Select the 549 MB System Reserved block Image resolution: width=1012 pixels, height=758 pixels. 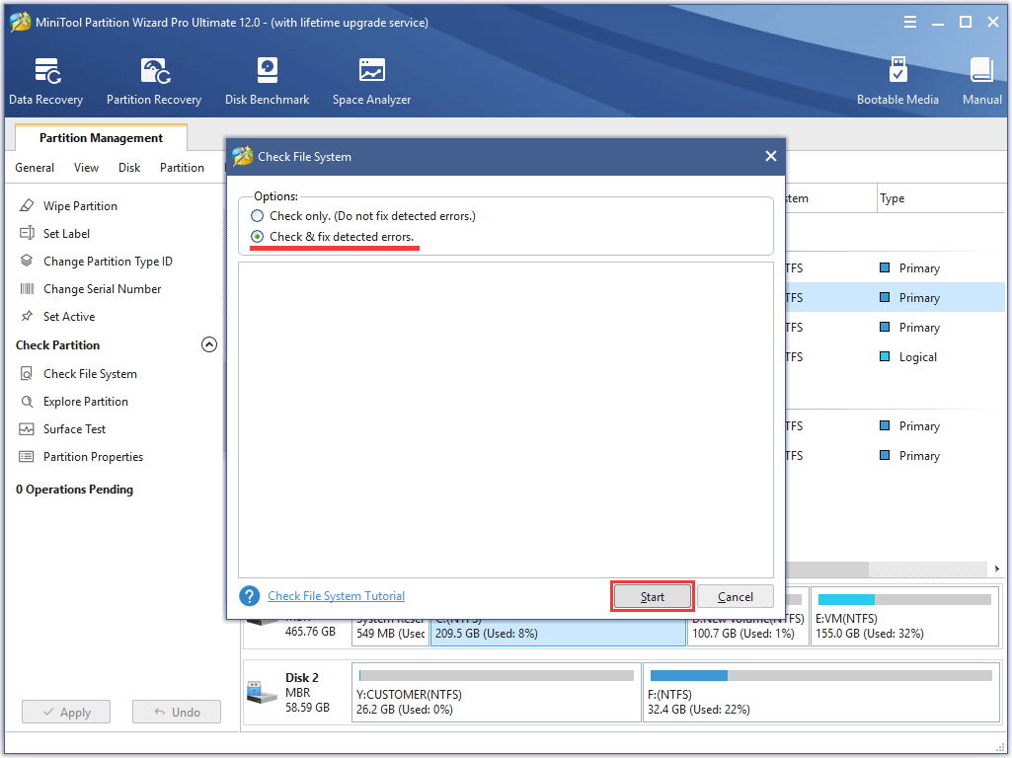(x=390, y=633)
